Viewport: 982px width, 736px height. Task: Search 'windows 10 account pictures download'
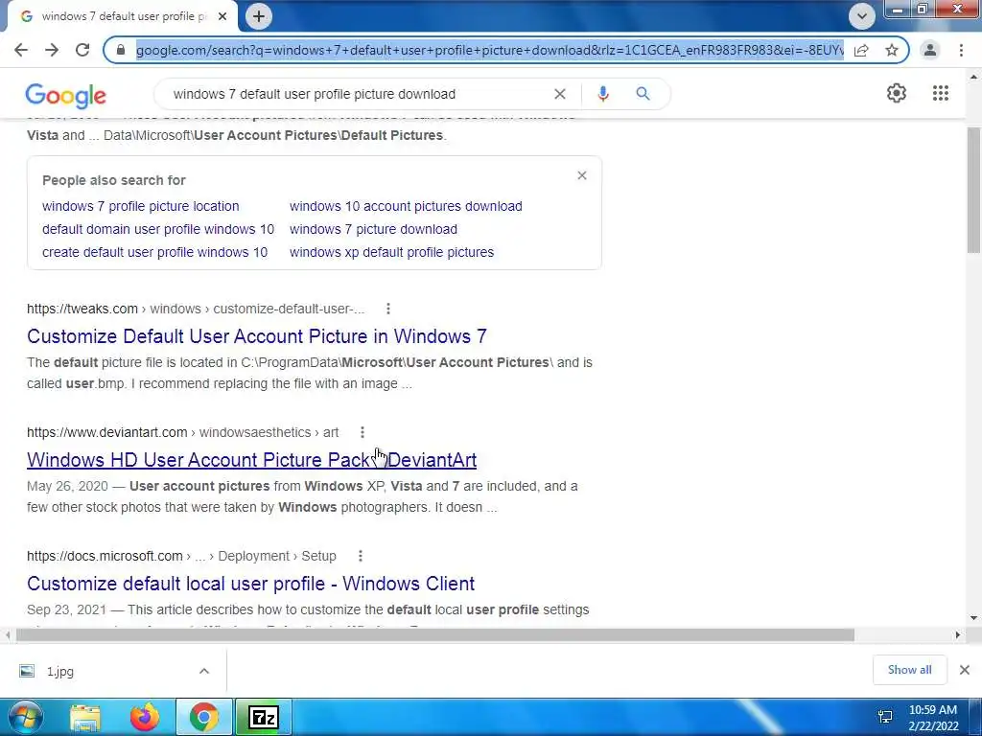click(406, 206)
